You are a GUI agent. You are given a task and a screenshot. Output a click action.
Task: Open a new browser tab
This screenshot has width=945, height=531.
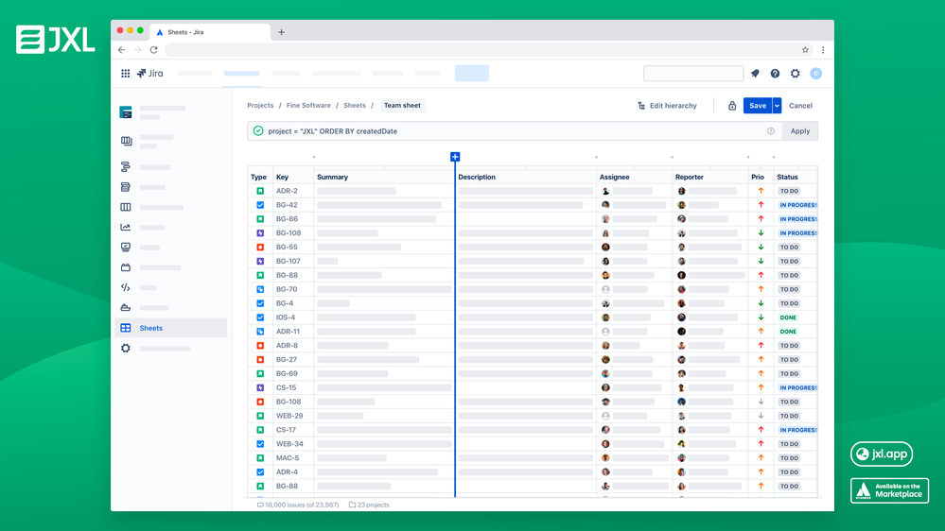(x=282, y=32)
